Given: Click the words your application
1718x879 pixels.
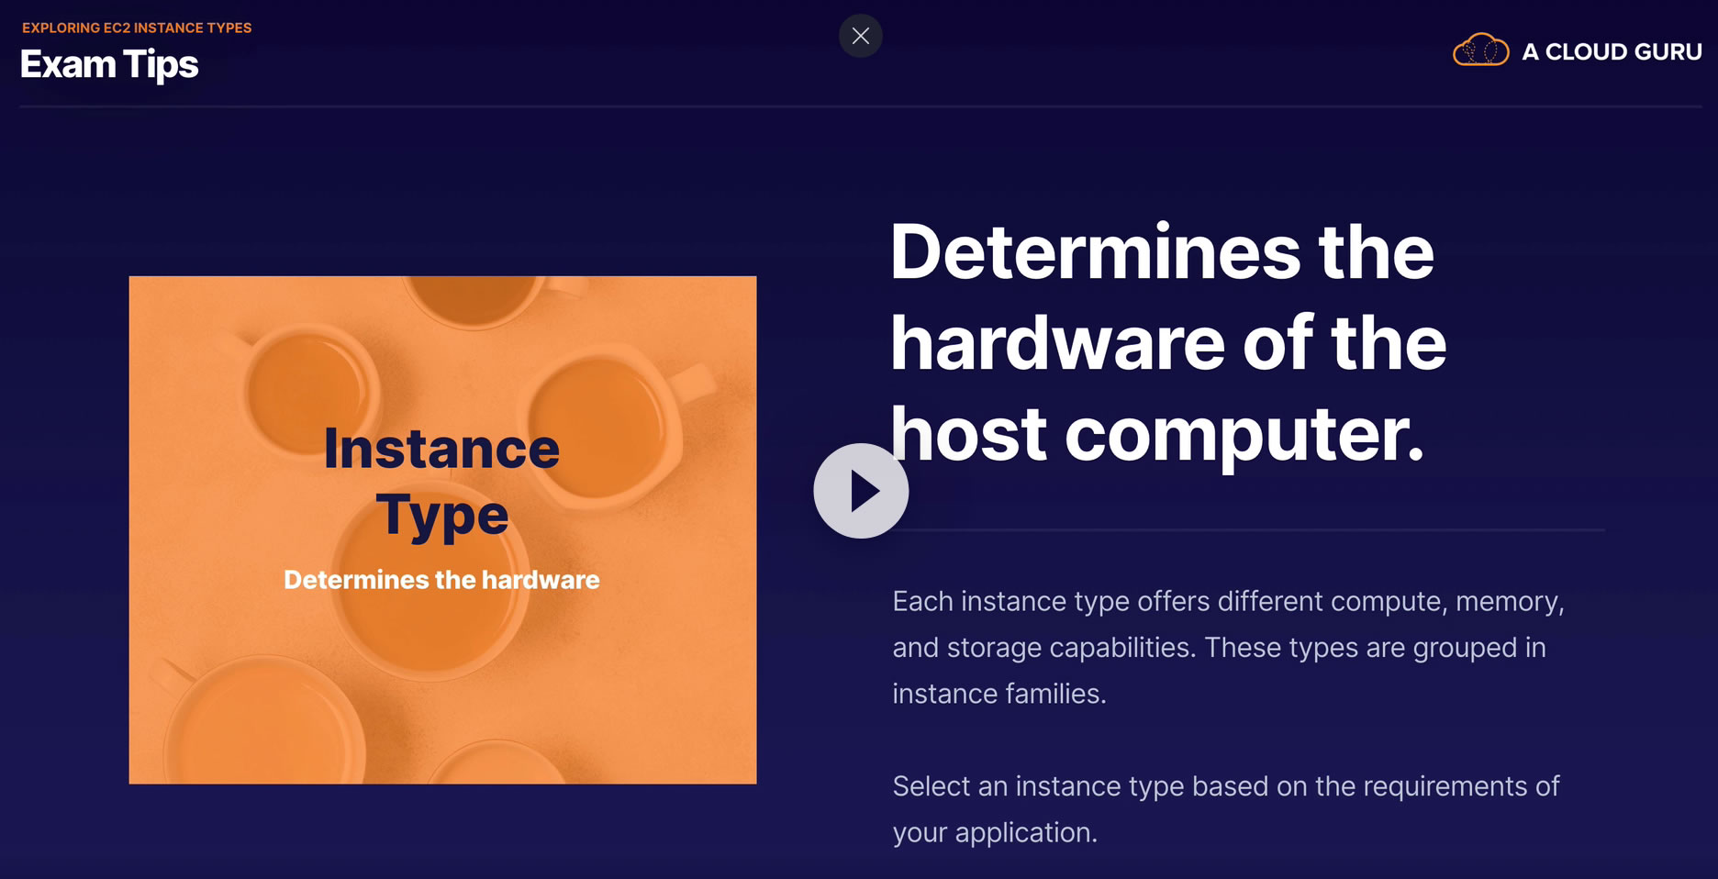Looking at the screenshot, I should (995, 832).
